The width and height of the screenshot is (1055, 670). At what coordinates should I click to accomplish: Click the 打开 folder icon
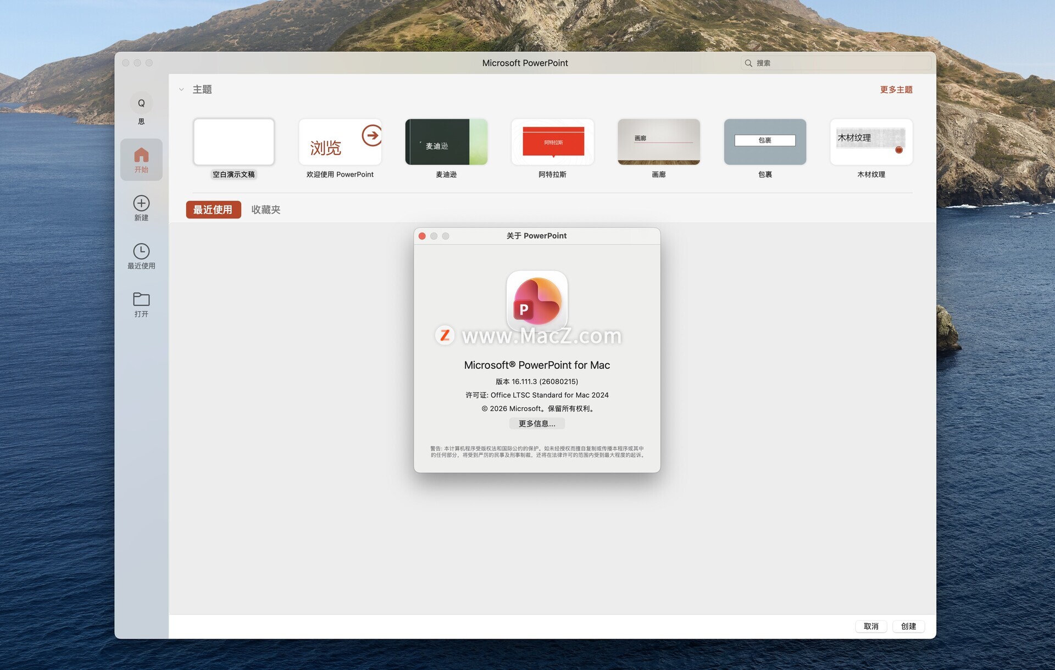tap(141, 299)
